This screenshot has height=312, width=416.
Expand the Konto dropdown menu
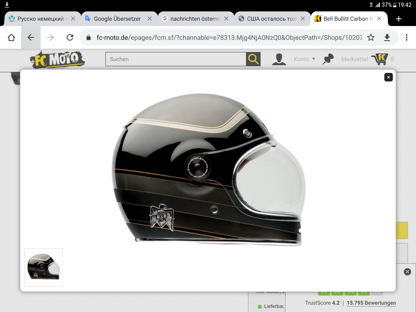tap(304, 59)
